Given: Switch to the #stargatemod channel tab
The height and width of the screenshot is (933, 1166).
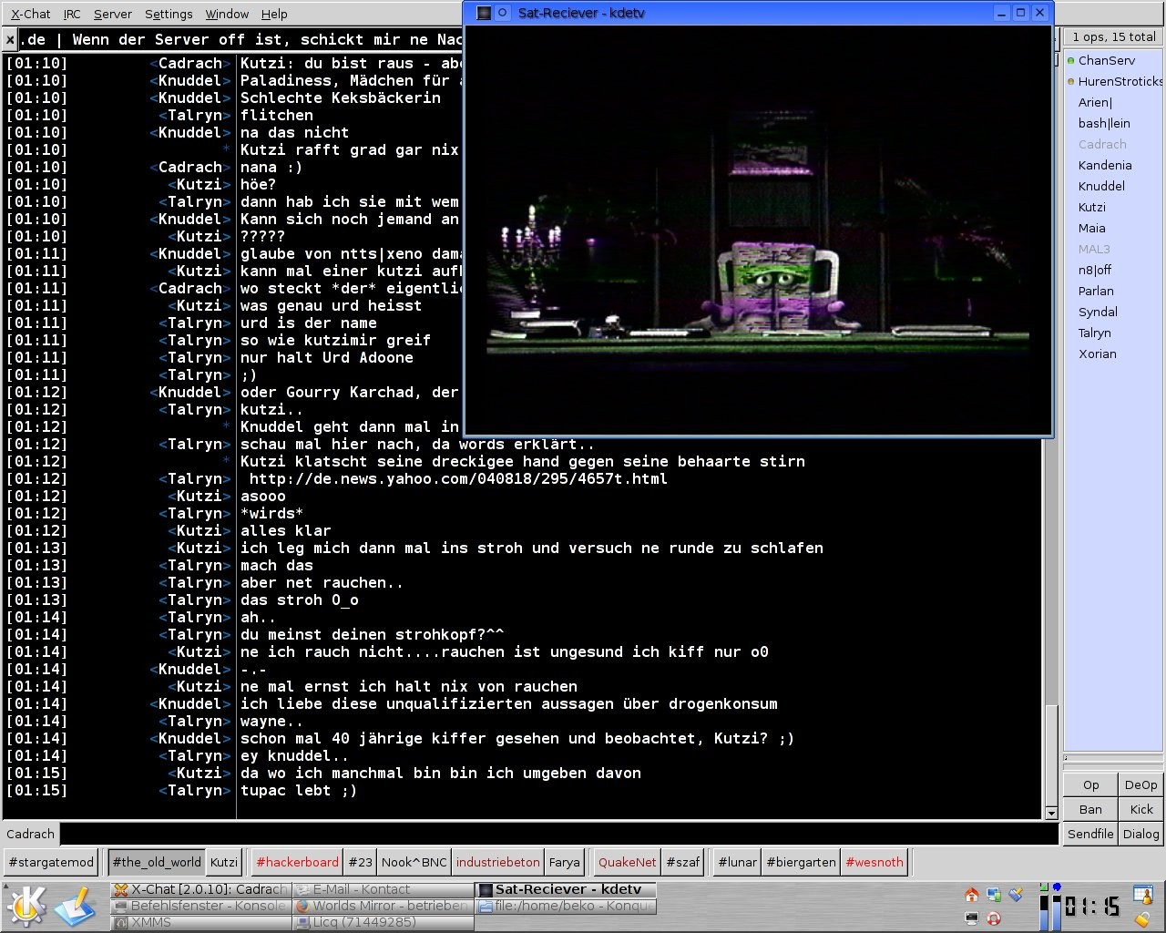Looking at the screenshot, I should pyautogui.click(x=51, y=862).
